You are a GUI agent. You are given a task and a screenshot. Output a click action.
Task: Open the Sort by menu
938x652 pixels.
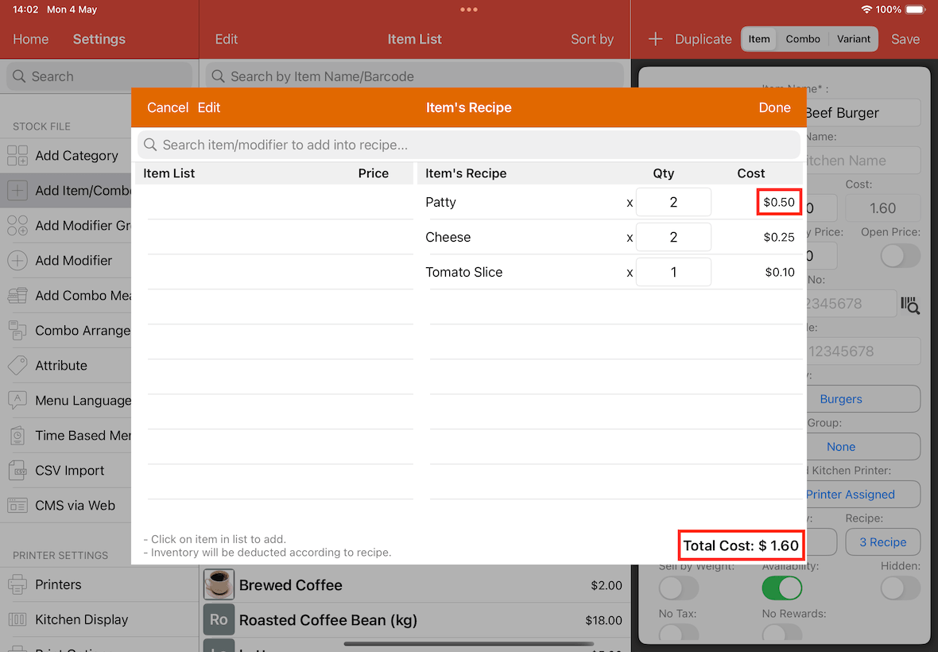(x=591, y=39)
